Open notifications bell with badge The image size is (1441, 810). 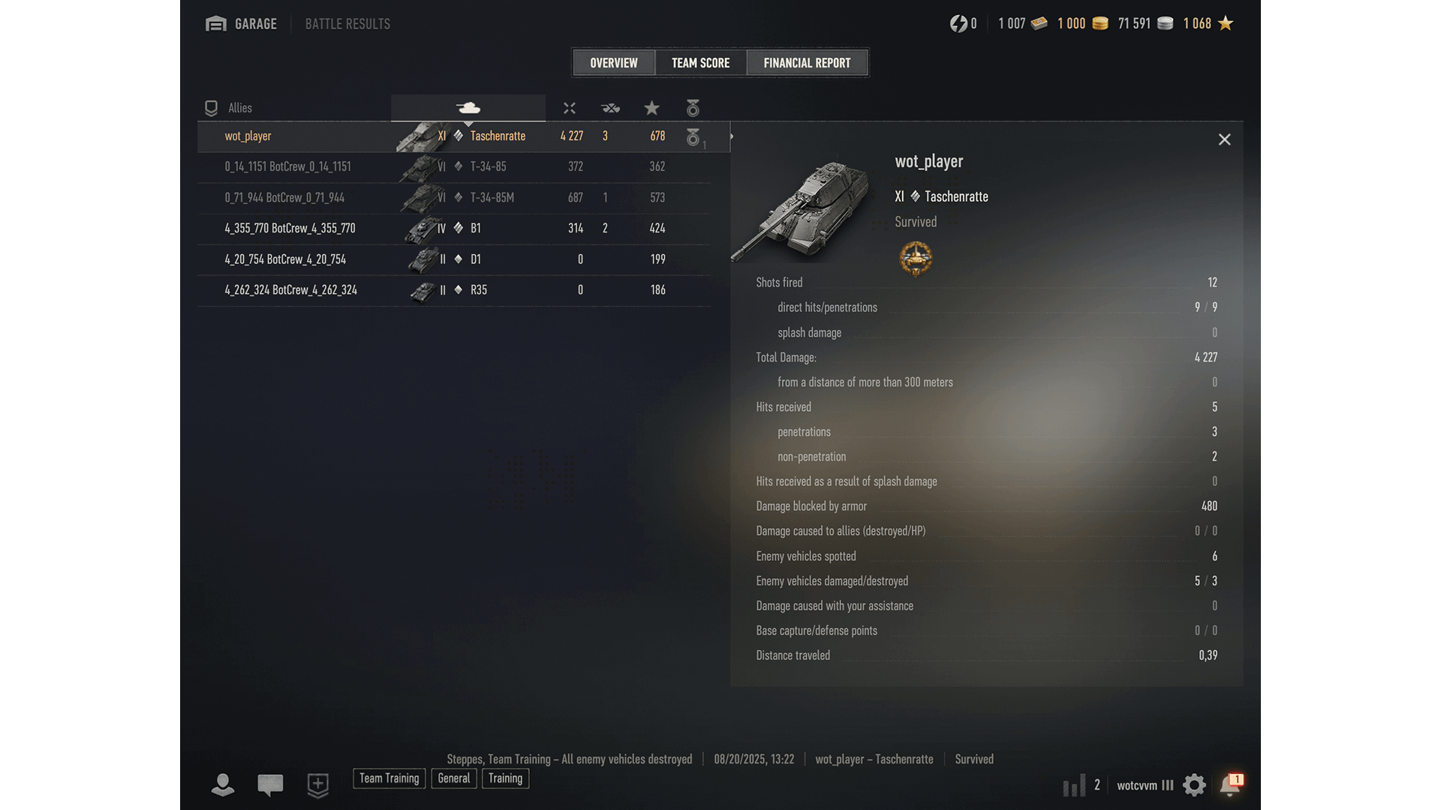[x=1231, y=784]
